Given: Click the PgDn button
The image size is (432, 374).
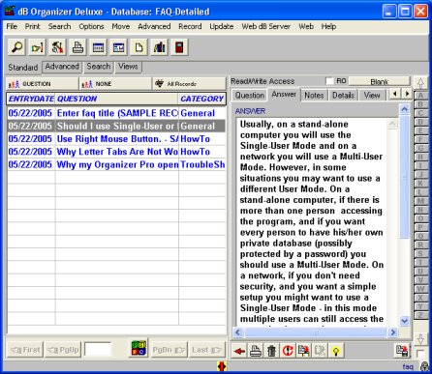Looking at the screenshot, I should (x=169, y=350).
